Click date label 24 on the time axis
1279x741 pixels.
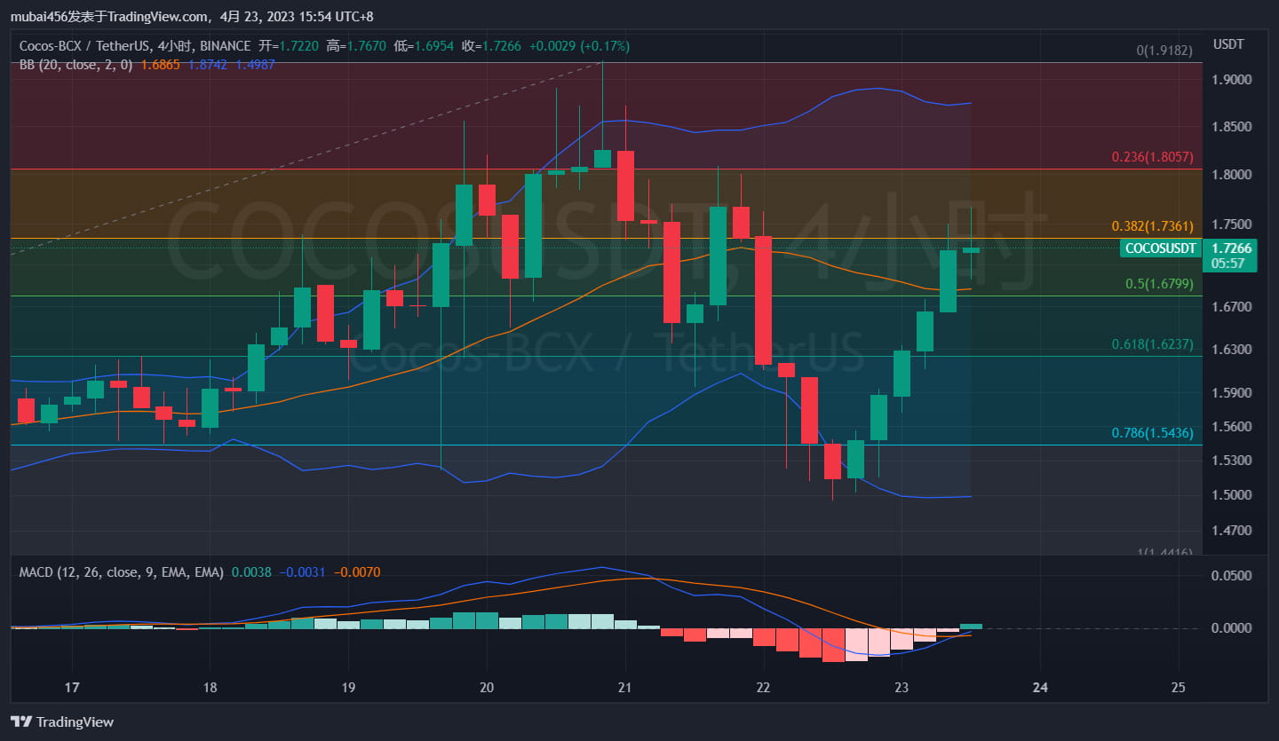pyautogui.click(x=1040, y=687)
